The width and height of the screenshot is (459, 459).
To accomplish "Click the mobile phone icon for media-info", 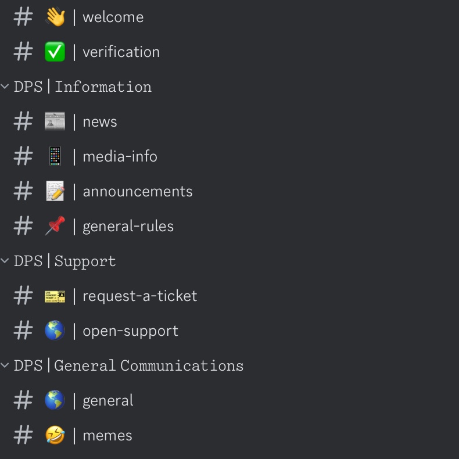I will pos(55,156).
